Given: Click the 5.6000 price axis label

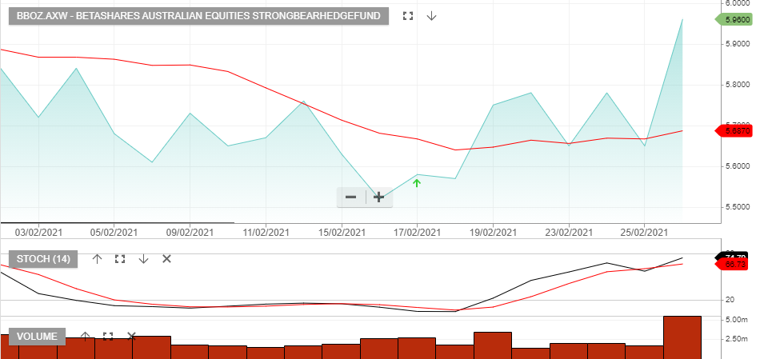Looking at the screenshot, I should (x=738, y=166).
